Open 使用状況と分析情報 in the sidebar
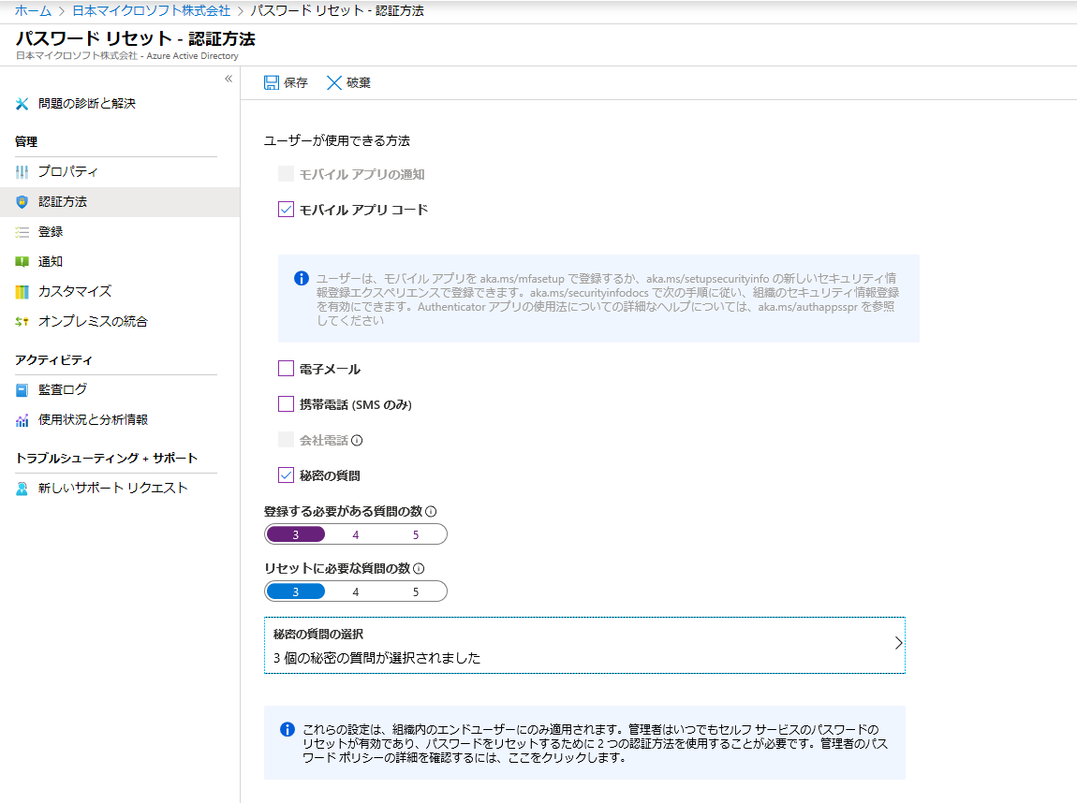The image size is (1077, 803). pos(93,420)
